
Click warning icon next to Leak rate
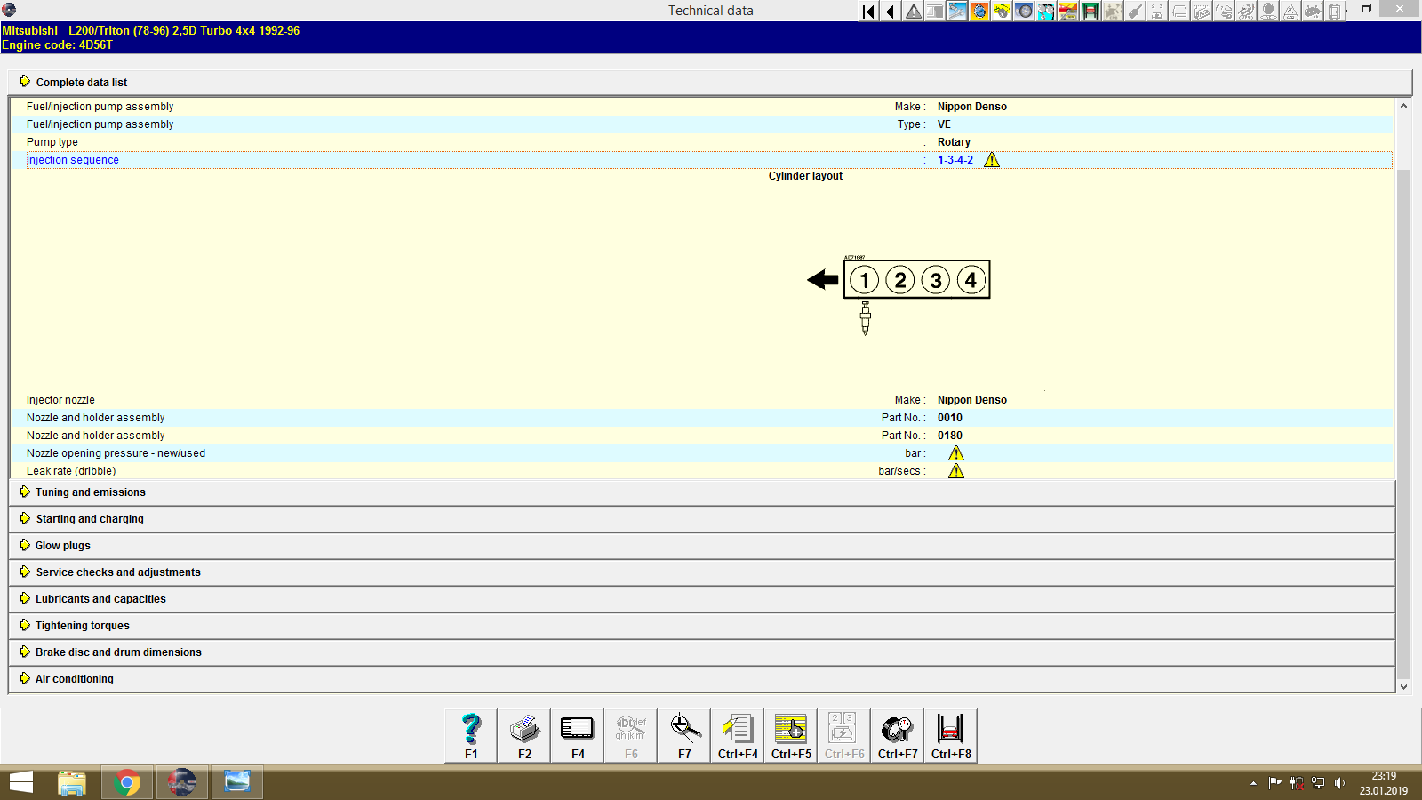[x=956, y=471]
